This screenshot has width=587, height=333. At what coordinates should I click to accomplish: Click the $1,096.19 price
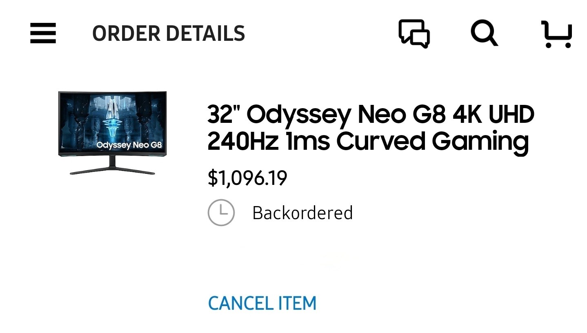point(247,178)
